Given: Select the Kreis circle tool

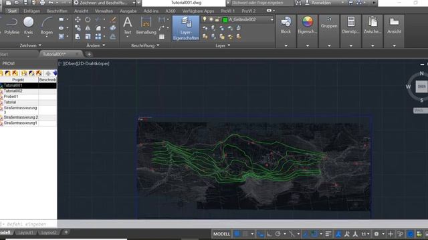Looking at the screenshot, I should (x=28, y=26).
